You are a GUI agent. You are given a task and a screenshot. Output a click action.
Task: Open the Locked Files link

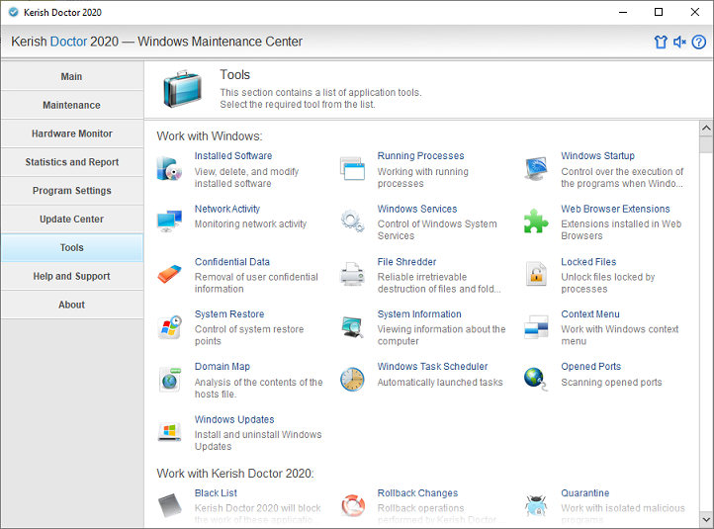coord(588,262)
